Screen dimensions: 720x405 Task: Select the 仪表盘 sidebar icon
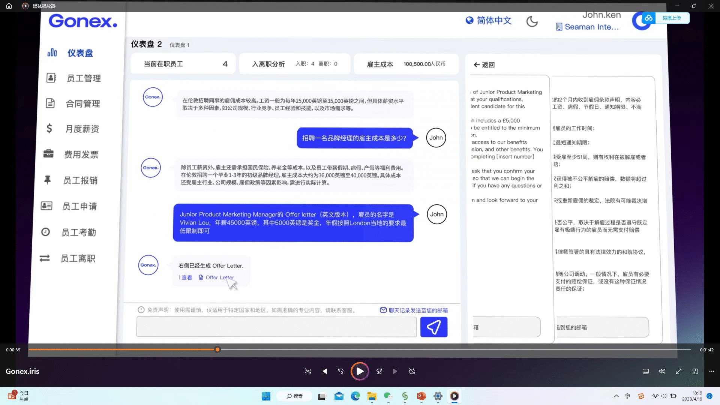pos(53,52)
